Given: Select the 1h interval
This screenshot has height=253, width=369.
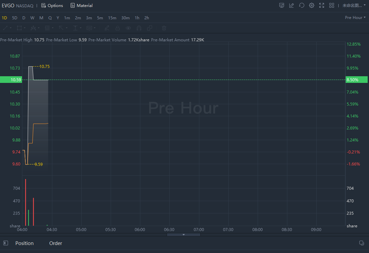Looking at the screenshot, I should tap(137, 18).
